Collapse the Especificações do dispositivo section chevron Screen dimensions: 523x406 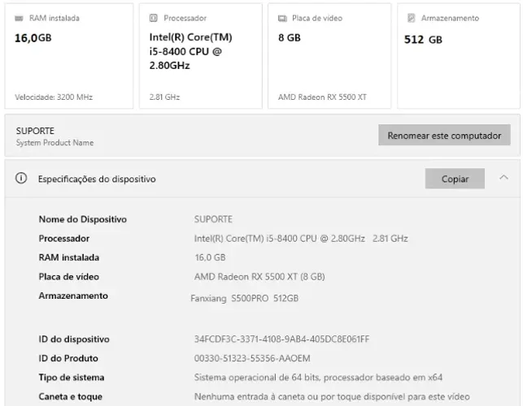(x=503, y=178)
